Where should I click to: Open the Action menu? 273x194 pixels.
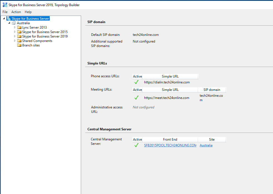click(16, 12)
